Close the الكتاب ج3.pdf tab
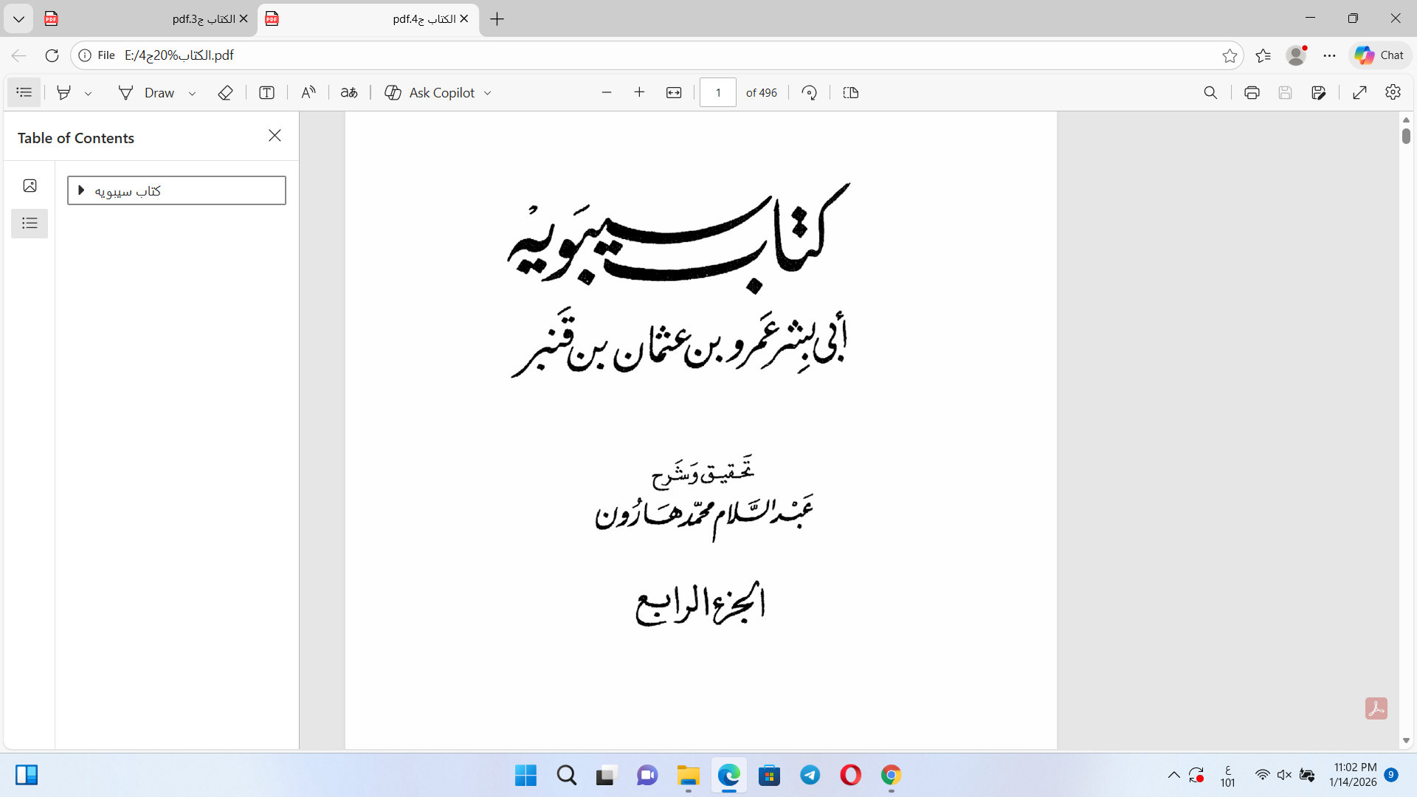 (244, 19)
